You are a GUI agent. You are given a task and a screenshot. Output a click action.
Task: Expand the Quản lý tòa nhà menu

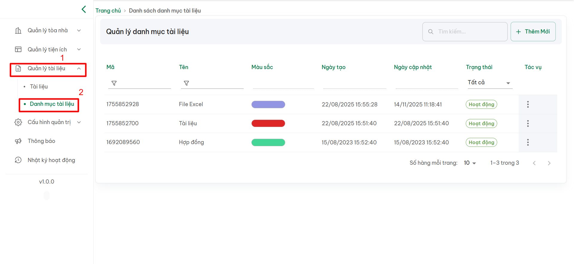[48, 30]
